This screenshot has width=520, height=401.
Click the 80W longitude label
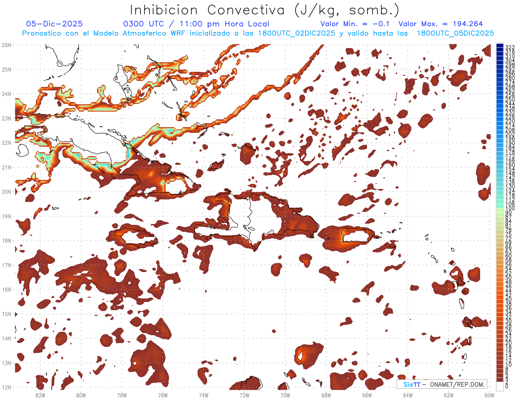tap(81, 395)
